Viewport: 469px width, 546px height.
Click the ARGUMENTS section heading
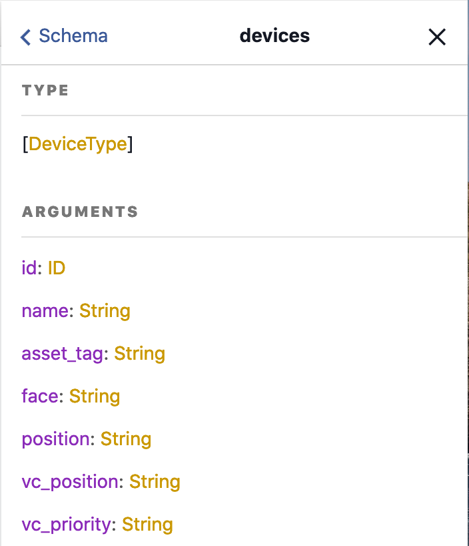coord(80,212)
